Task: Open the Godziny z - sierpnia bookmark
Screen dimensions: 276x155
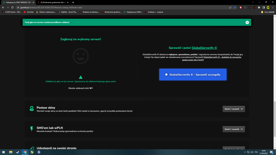Action: pos(154,12)
